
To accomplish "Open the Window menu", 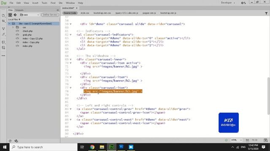I will coord(70,3).
